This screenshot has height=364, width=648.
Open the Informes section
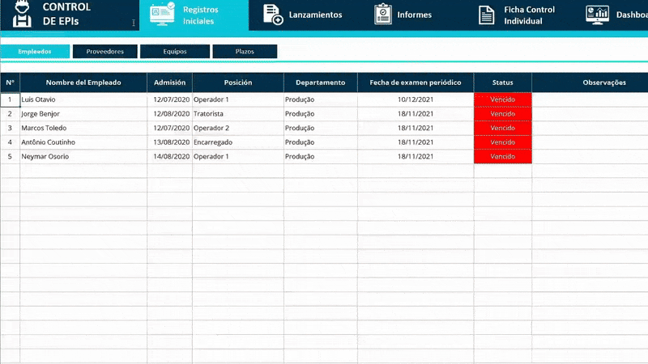(414, 15)
